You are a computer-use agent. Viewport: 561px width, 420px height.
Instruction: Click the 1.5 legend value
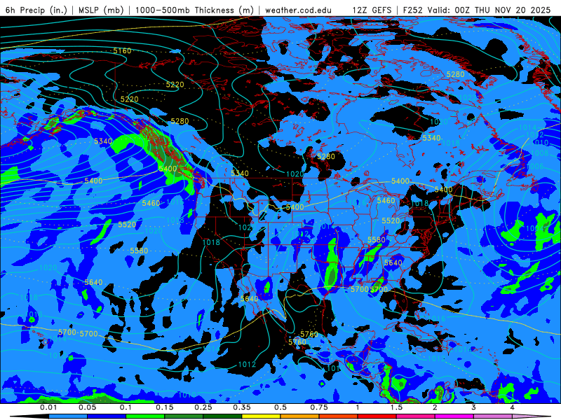click(396, 407)
